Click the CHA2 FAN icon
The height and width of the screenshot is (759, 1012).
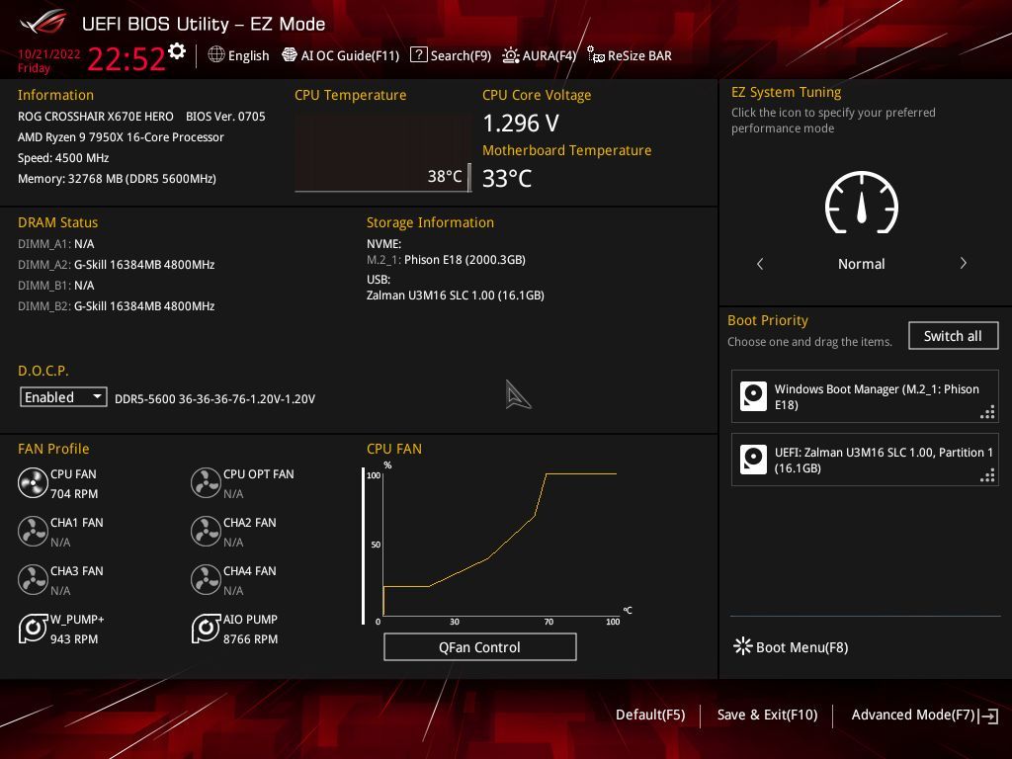pos(206,531)
